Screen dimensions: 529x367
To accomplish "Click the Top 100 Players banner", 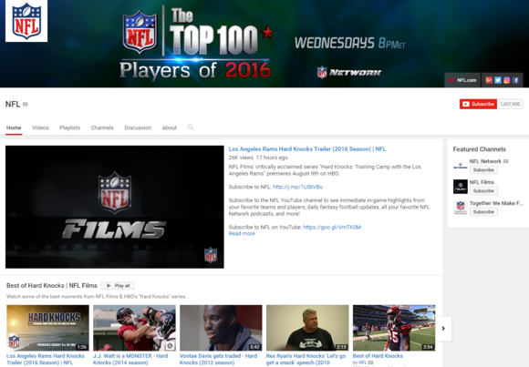I will 264,44.
